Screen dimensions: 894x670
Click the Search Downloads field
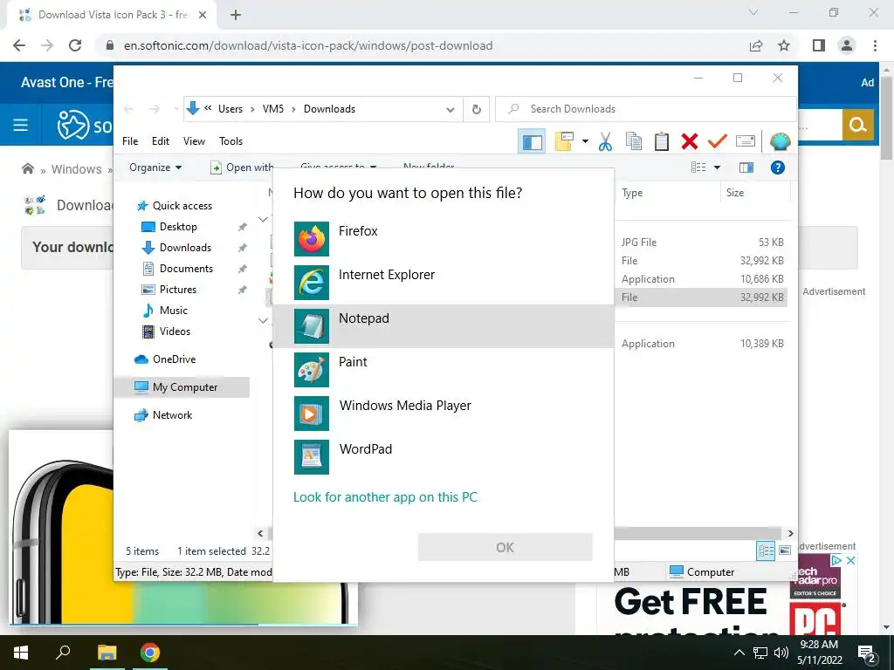[645, 109]
